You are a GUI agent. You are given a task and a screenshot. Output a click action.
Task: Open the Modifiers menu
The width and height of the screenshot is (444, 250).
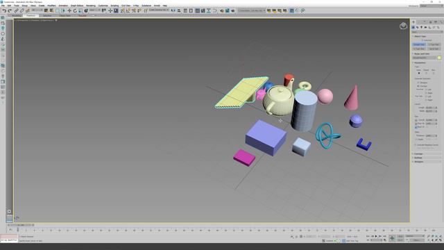[51, 6]
